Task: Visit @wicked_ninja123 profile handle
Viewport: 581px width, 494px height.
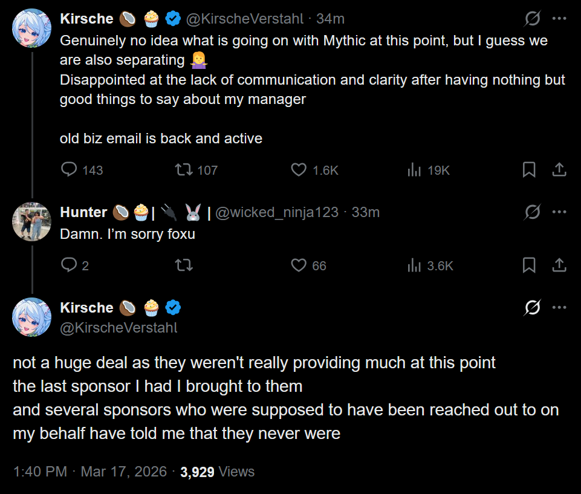Action: (x=276, y=212)
